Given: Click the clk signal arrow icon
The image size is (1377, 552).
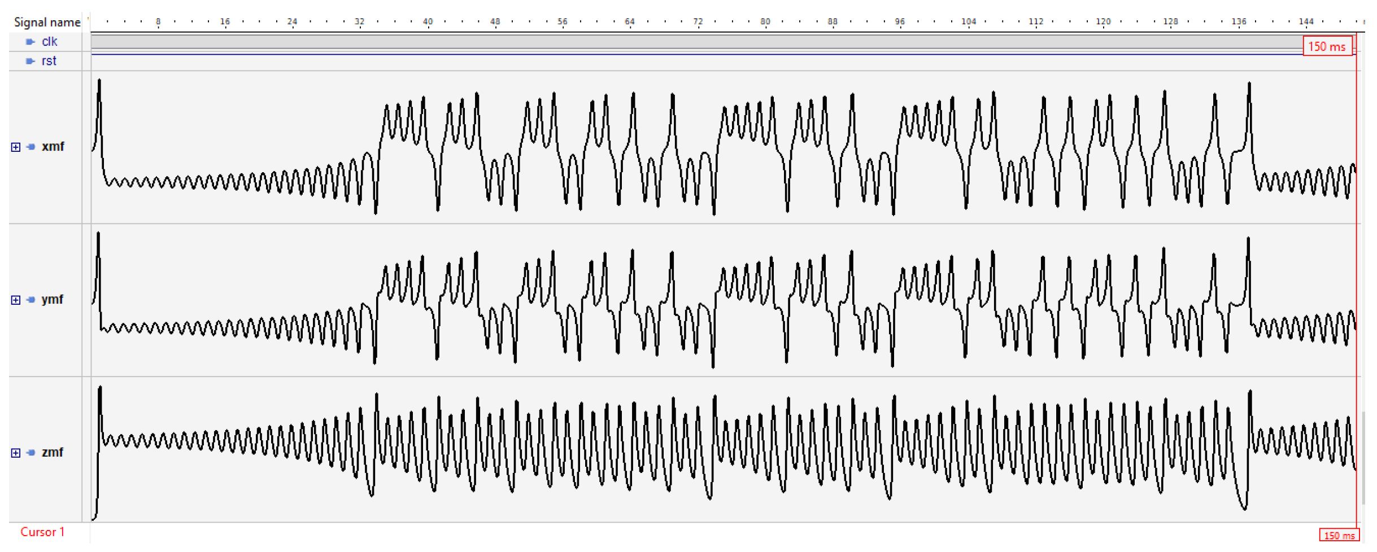Looking at the screenshot, I should (30, 42).
